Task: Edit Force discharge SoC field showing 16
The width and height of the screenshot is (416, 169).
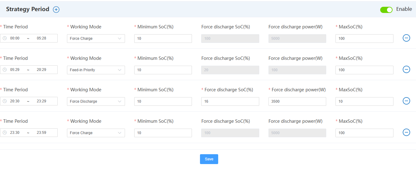Action: click(x=230, y=101)
